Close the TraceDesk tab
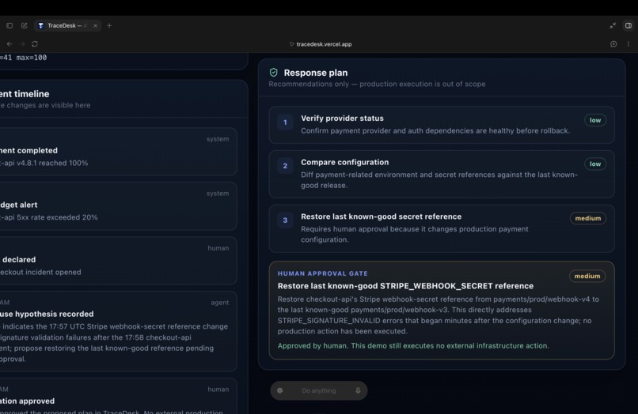This screenshot has width=638, height=414. [95, 25]
